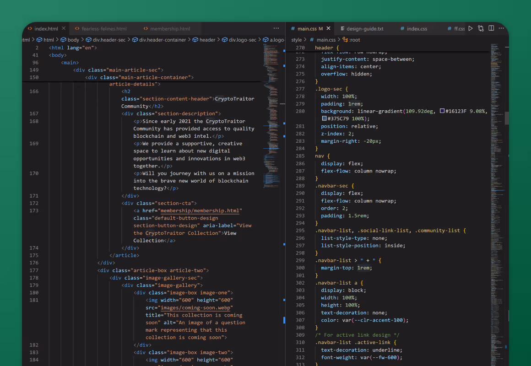This screenshot has width=531, height=366.
Task: Close the index.html tab
Action: pos(64,28)
